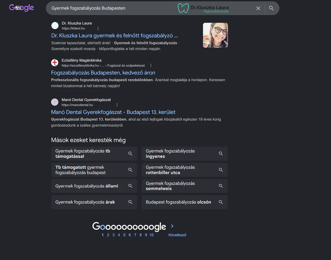Search Gyermek fogszabályozás semmelweis suggestion
Screen dimensions: 331x260
(x=185, y=186)
